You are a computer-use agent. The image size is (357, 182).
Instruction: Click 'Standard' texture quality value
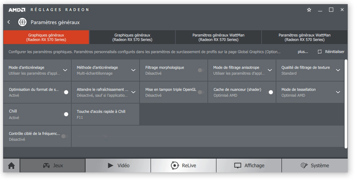pyautogui.click(x=289, y=73)
